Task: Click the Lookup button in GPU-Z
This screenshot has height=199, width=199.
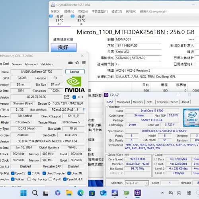Action: [75, 72]
